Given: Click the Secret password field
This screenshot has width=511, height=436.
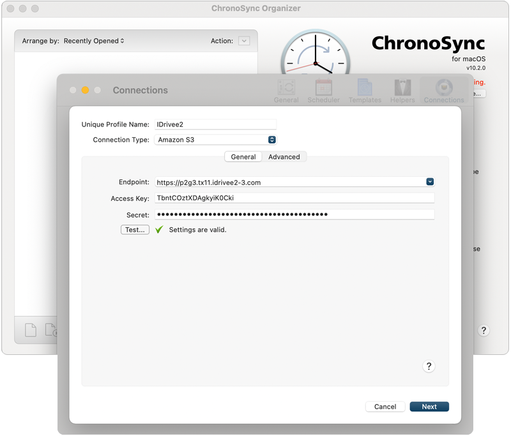Looking at the screenshot, I should [x=294, y=214].
